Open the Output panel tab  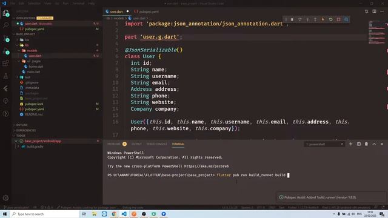click(x=136, y=144)
